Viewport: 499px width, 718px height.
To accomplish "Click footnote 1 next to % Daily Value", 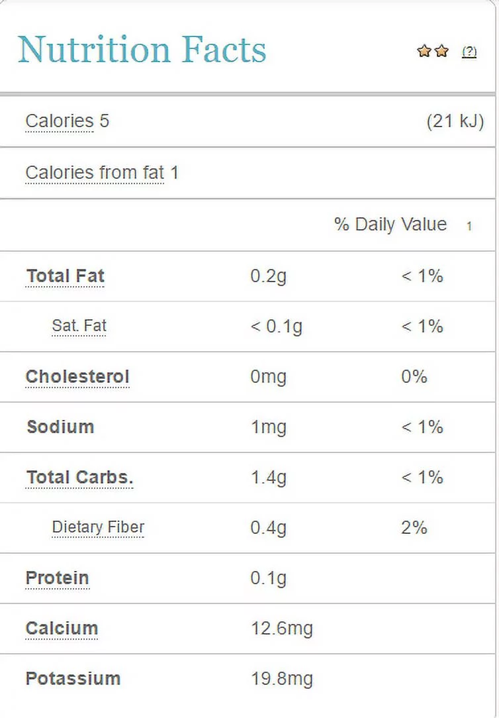I will 469,227.
